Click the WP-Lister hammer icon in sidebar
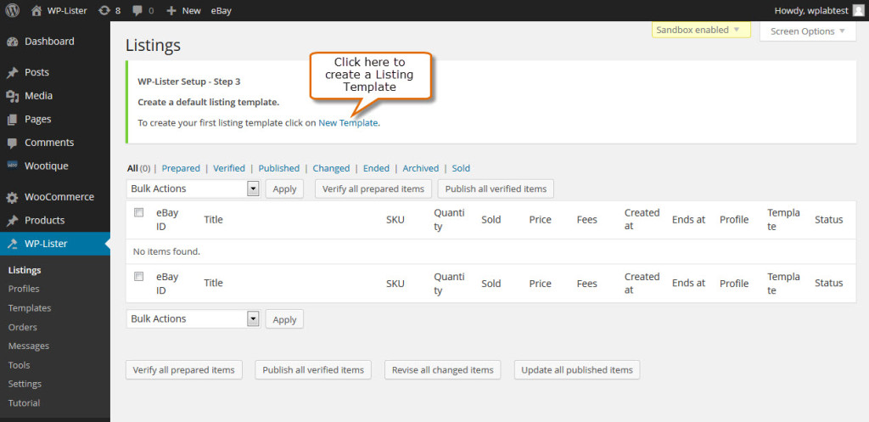 [x=12, y=244]
